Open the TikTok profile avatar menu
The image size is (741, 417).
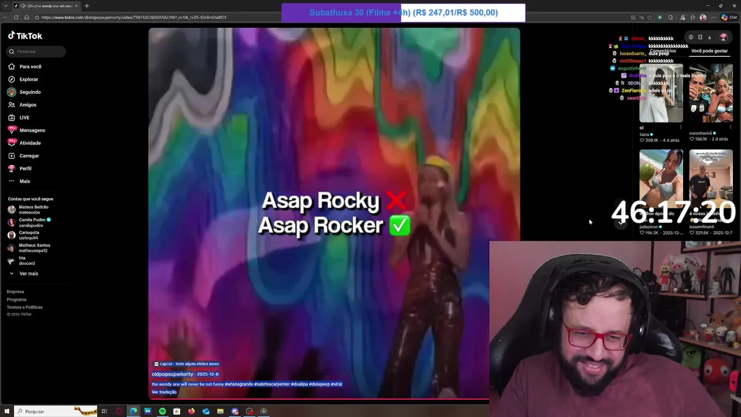coord(723,37)
